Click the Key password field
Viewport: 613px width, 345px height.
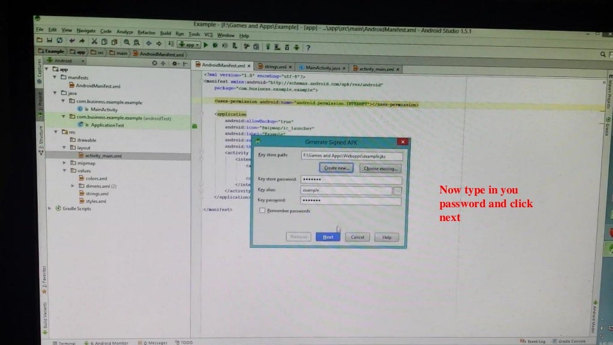351,200
